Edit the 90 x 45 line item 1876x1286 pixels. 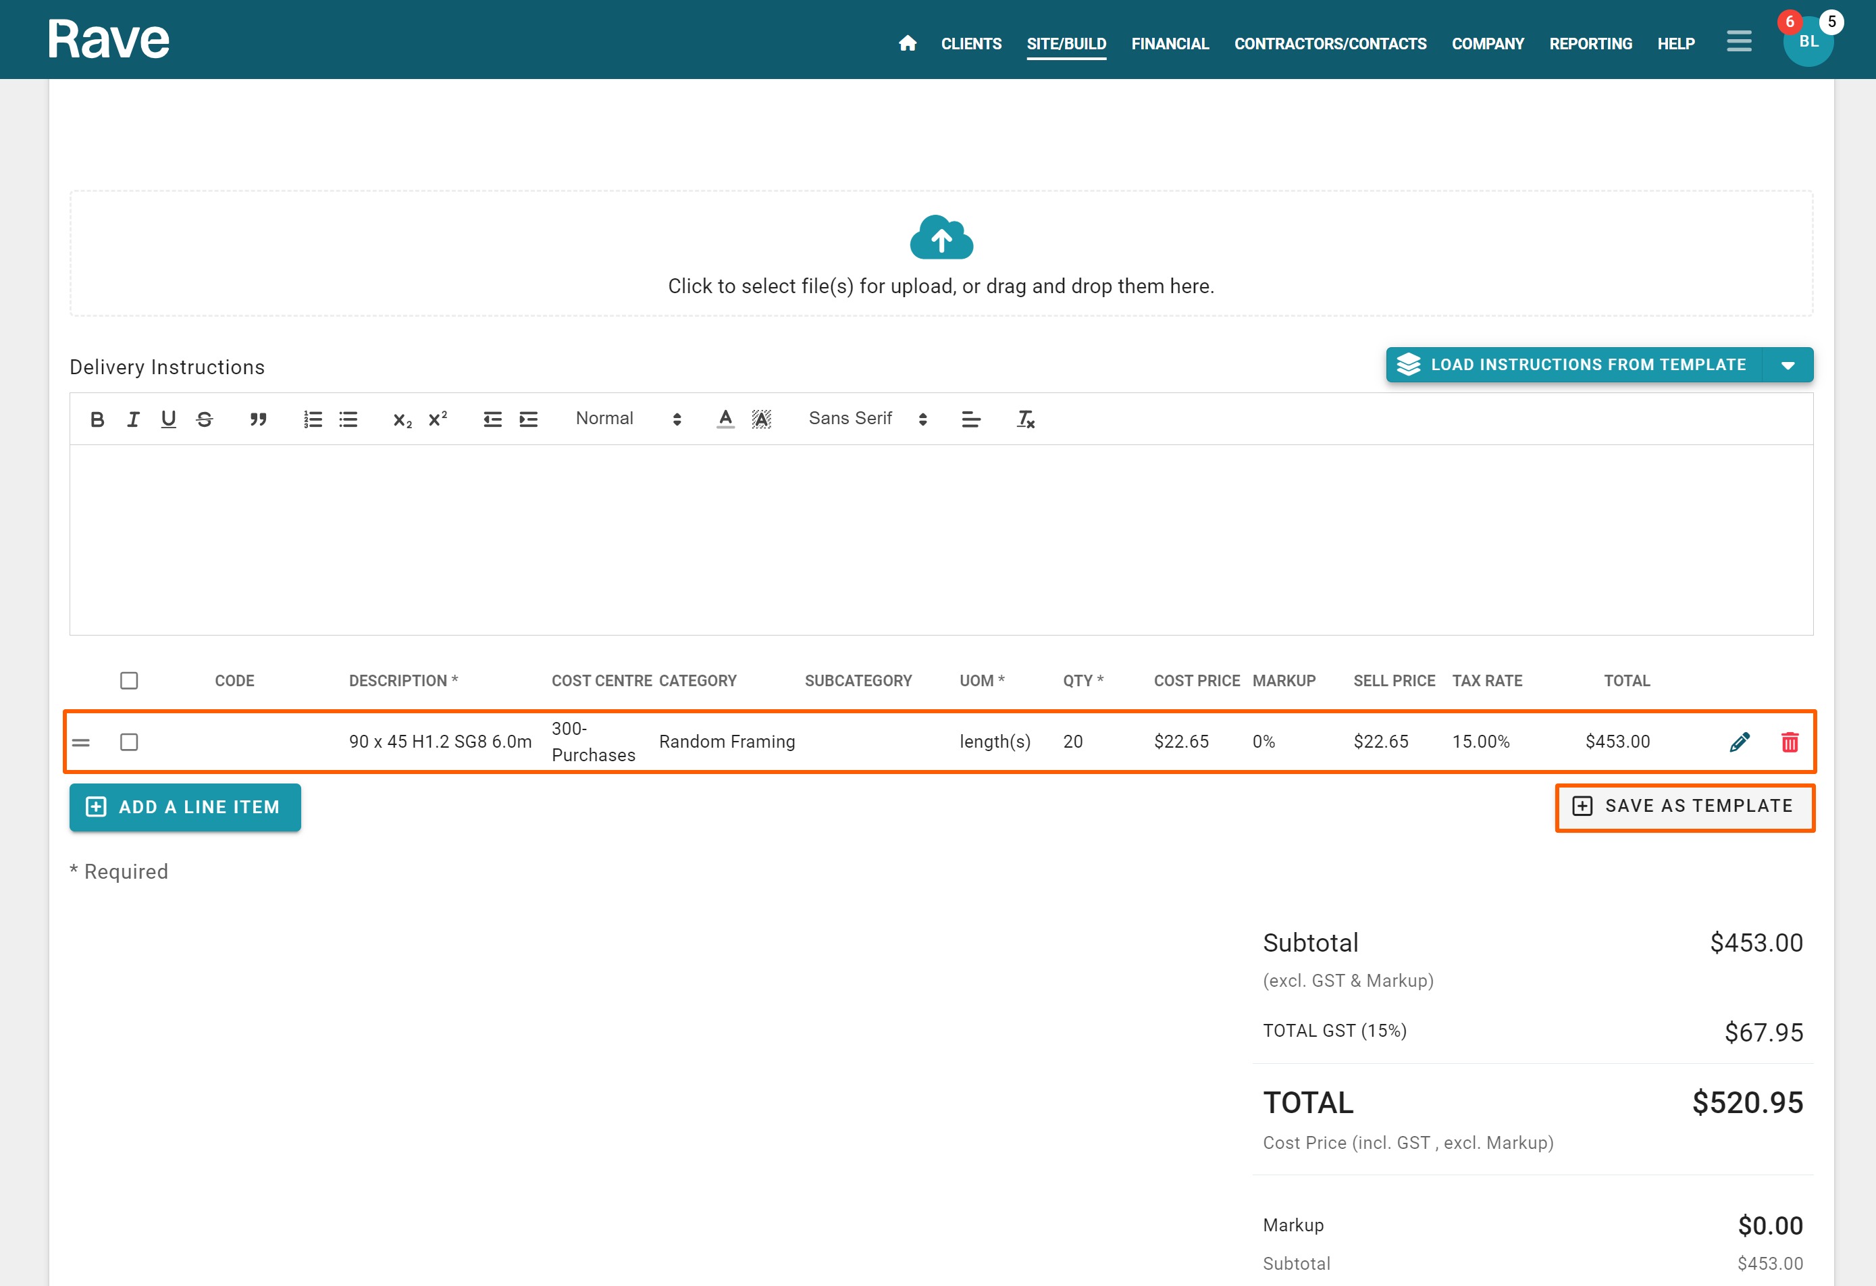[x=1740, y=742]
